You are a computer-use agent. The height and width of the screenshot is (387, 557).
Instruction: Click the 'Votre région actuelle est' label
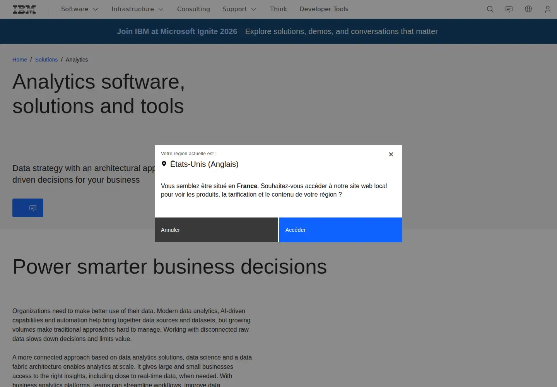(x=189, y=154)
